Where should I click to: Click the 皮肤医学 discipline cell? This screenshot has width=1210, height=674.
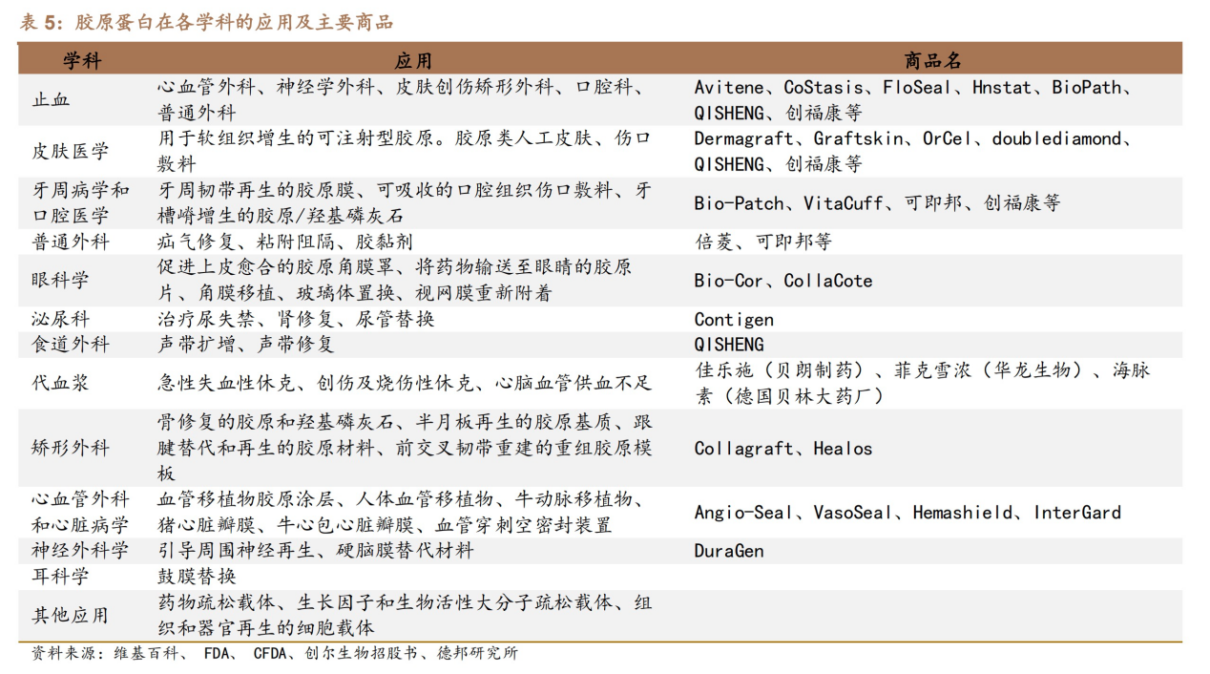tap(71, 151)
